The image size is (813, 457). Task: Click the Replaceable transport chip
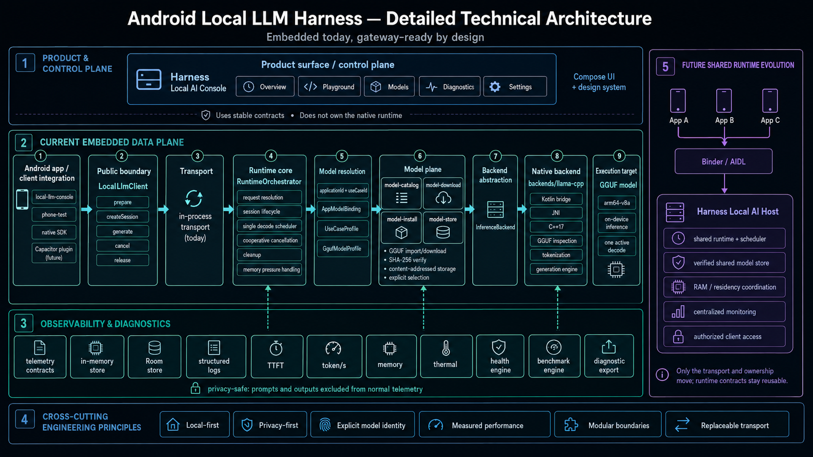click(x=727, y=424)
